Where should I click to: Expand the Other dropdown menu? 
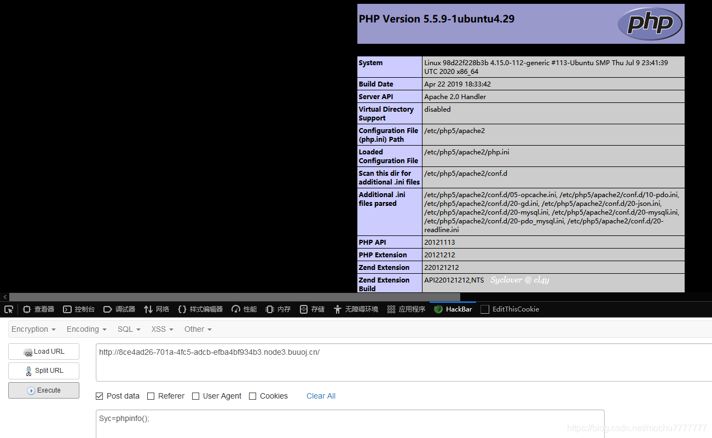point(198,329)
